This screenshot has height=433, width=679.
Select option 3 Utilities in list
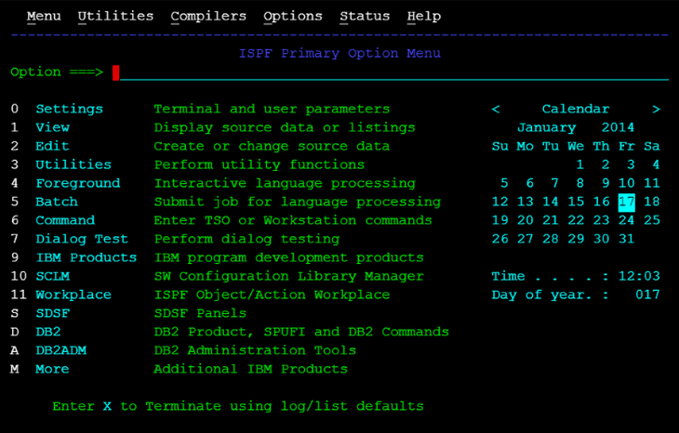[x=73, y=164]
